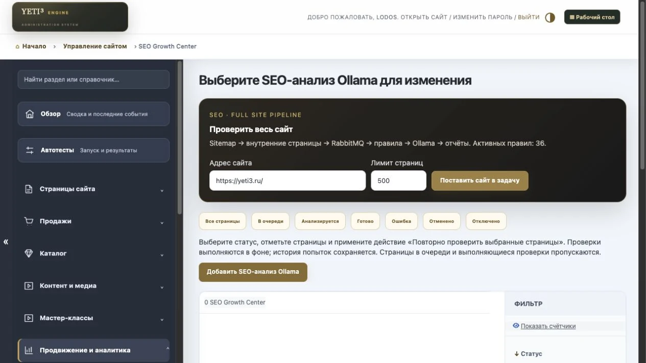Click the document icon beside Страницы сайта
The height and width of the screenshot is (363, 646).
(x=29, y=189)
